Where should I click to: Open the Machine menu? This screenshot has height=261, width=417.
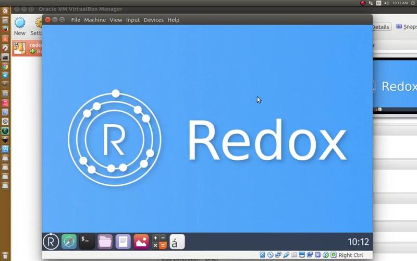(x=95, y=20)
